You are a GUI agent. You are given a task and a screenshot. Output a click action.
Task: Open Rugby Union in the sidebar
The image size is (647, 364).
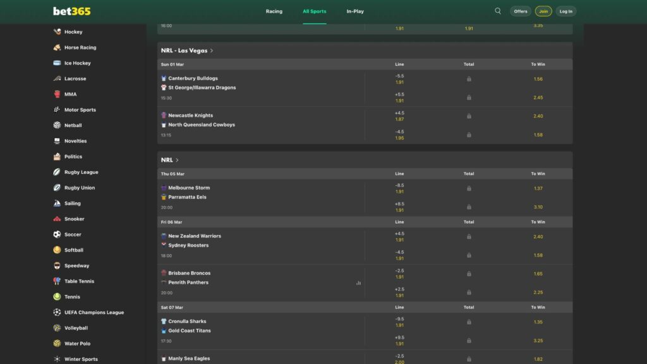pos(80,188)
